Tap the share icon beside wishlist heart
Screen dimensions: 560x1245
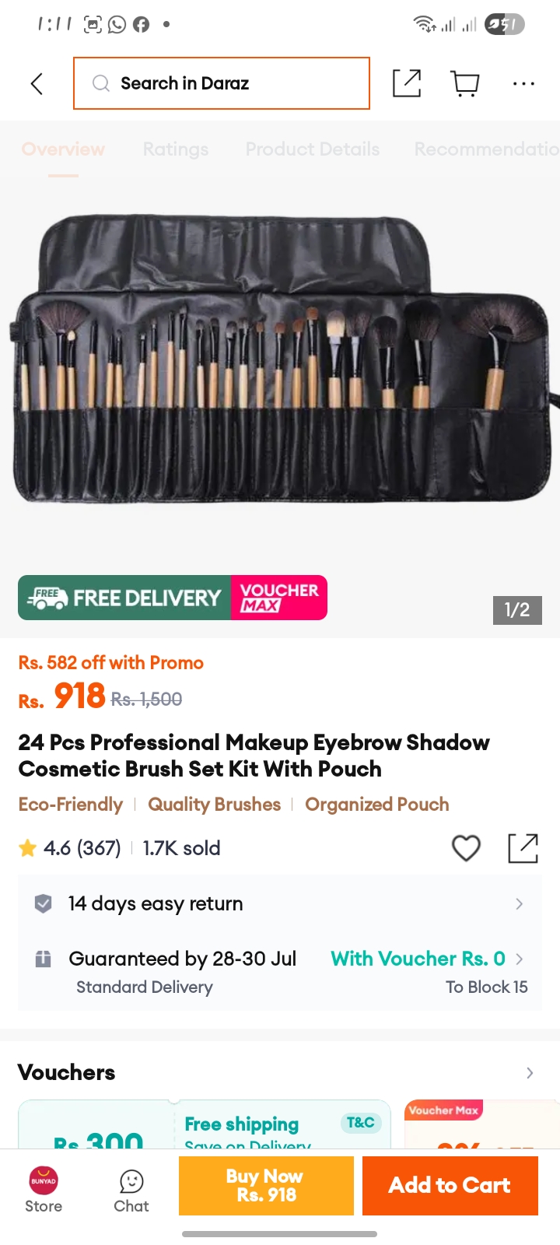[523, 848]
